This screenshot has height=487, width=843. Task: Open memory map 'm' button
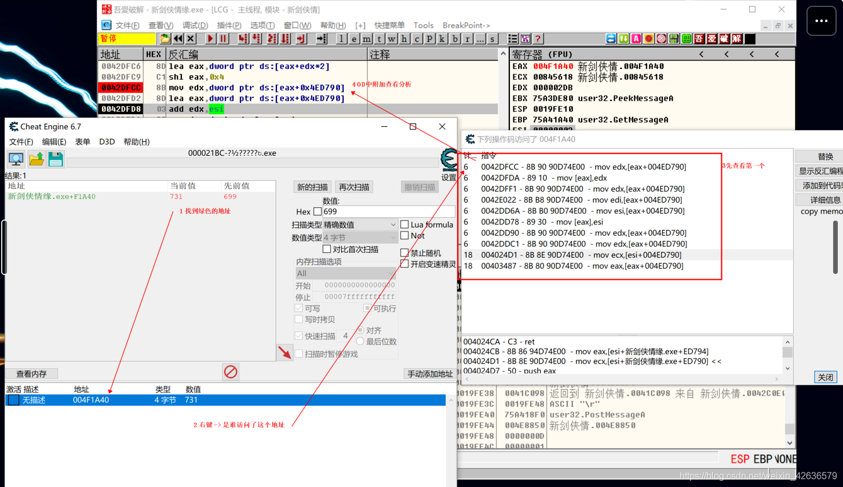[x=367, y=39]
